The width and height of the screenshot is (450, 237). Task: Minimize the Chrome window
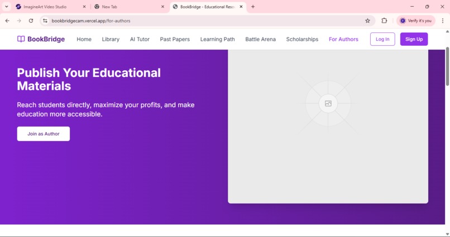[412, 7]
